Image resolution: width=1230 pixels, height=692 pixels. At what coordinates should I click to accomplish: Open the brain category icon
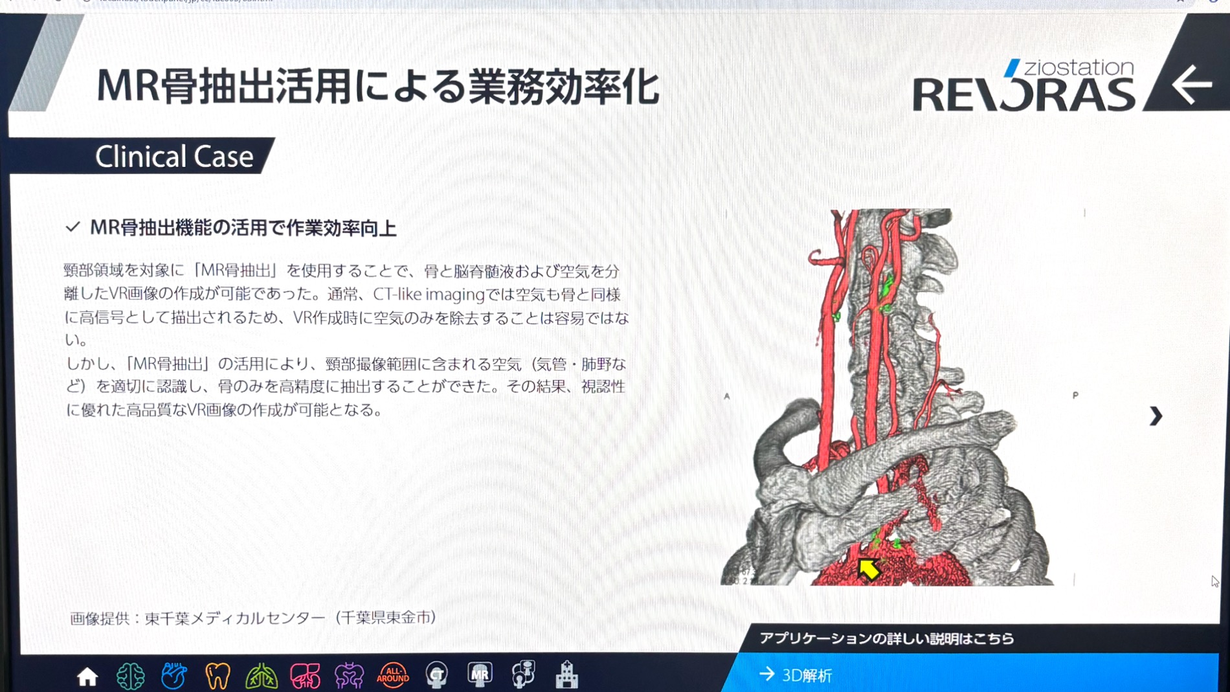coord(131,676)
